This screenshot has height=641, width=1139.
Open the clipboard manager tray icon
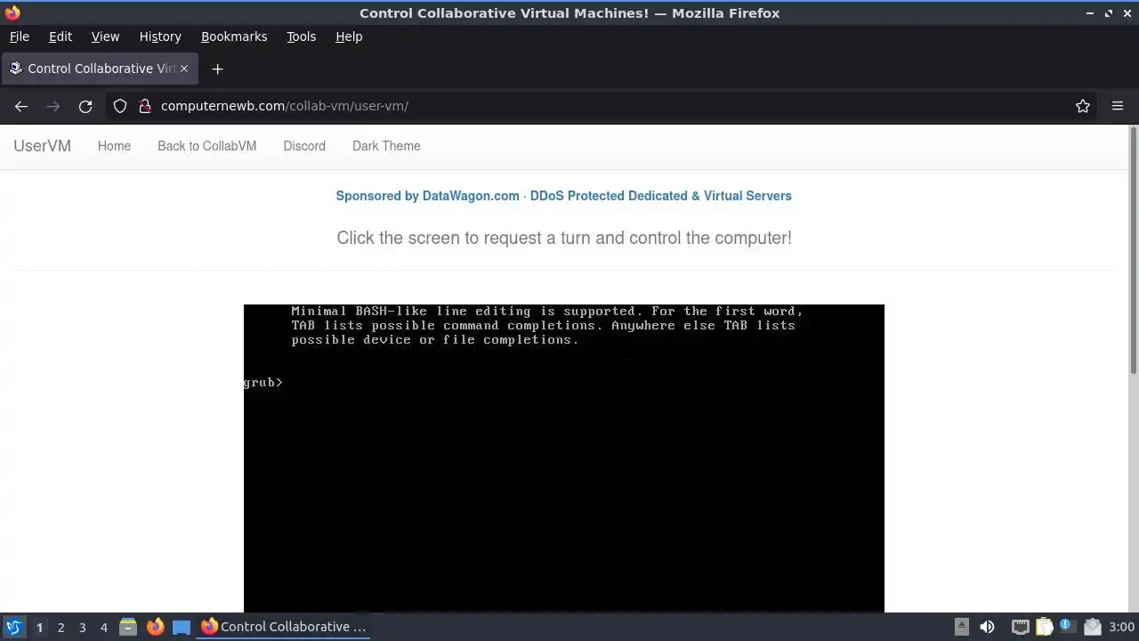pyautogui.click(x=1044, y=627)
